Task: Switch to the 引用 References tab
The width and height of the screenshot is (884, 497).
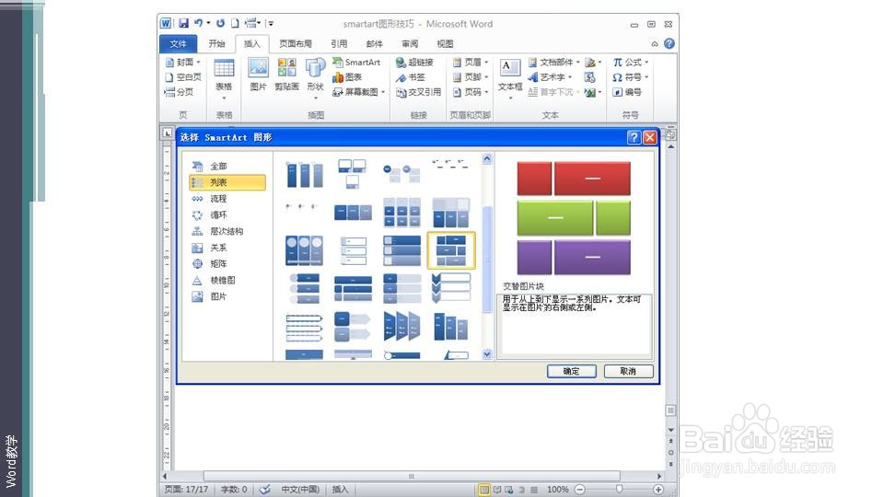Action: point(339,44)
